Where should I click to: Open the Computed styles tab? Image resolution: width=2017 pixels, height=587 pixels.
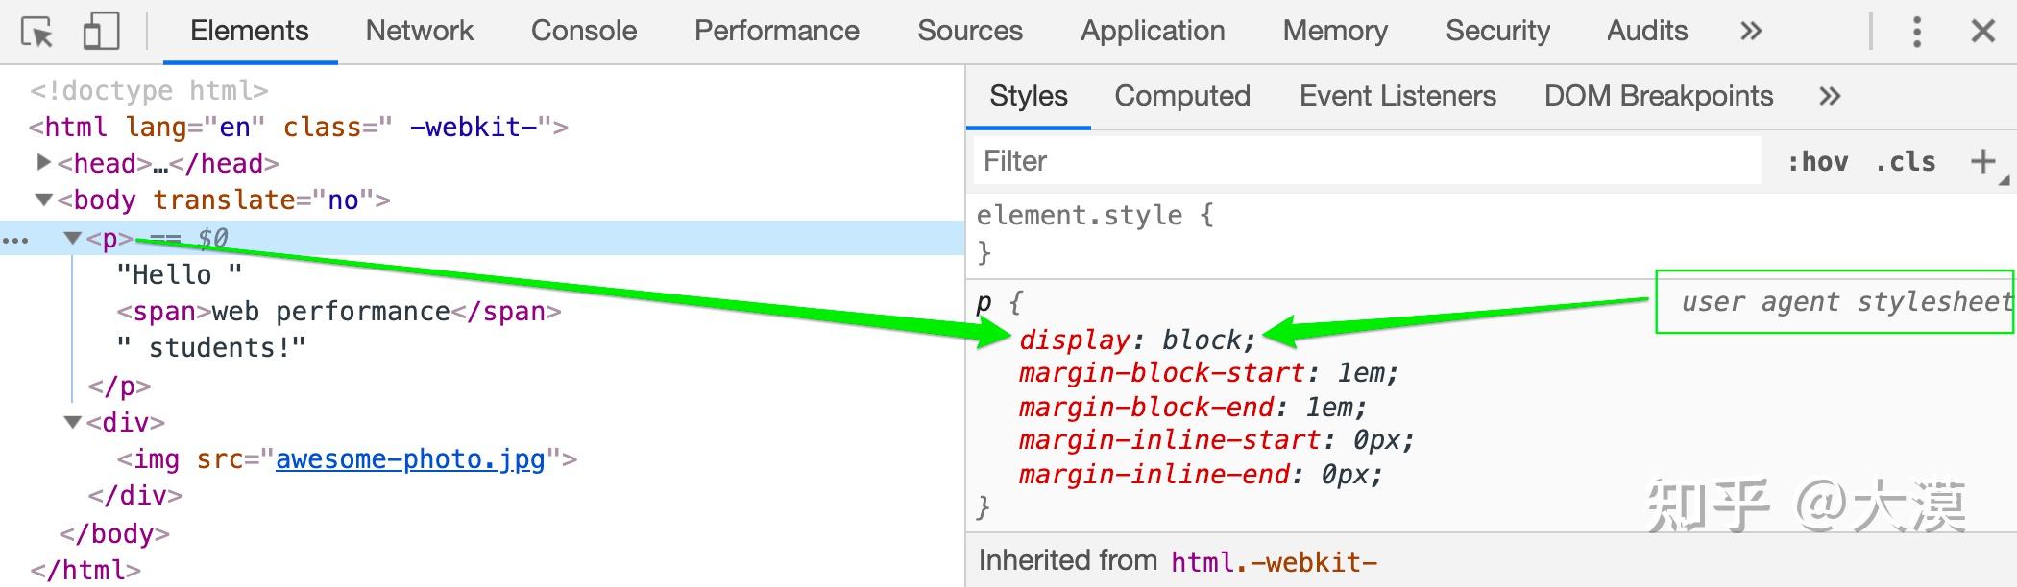tap(1181, 96)
